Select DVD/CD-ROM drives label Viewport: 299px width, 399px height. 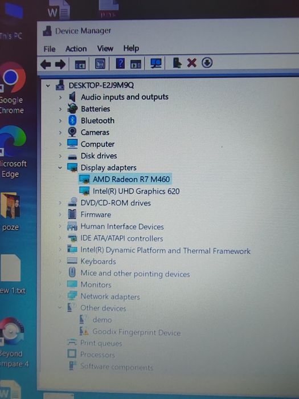(116, 203)
